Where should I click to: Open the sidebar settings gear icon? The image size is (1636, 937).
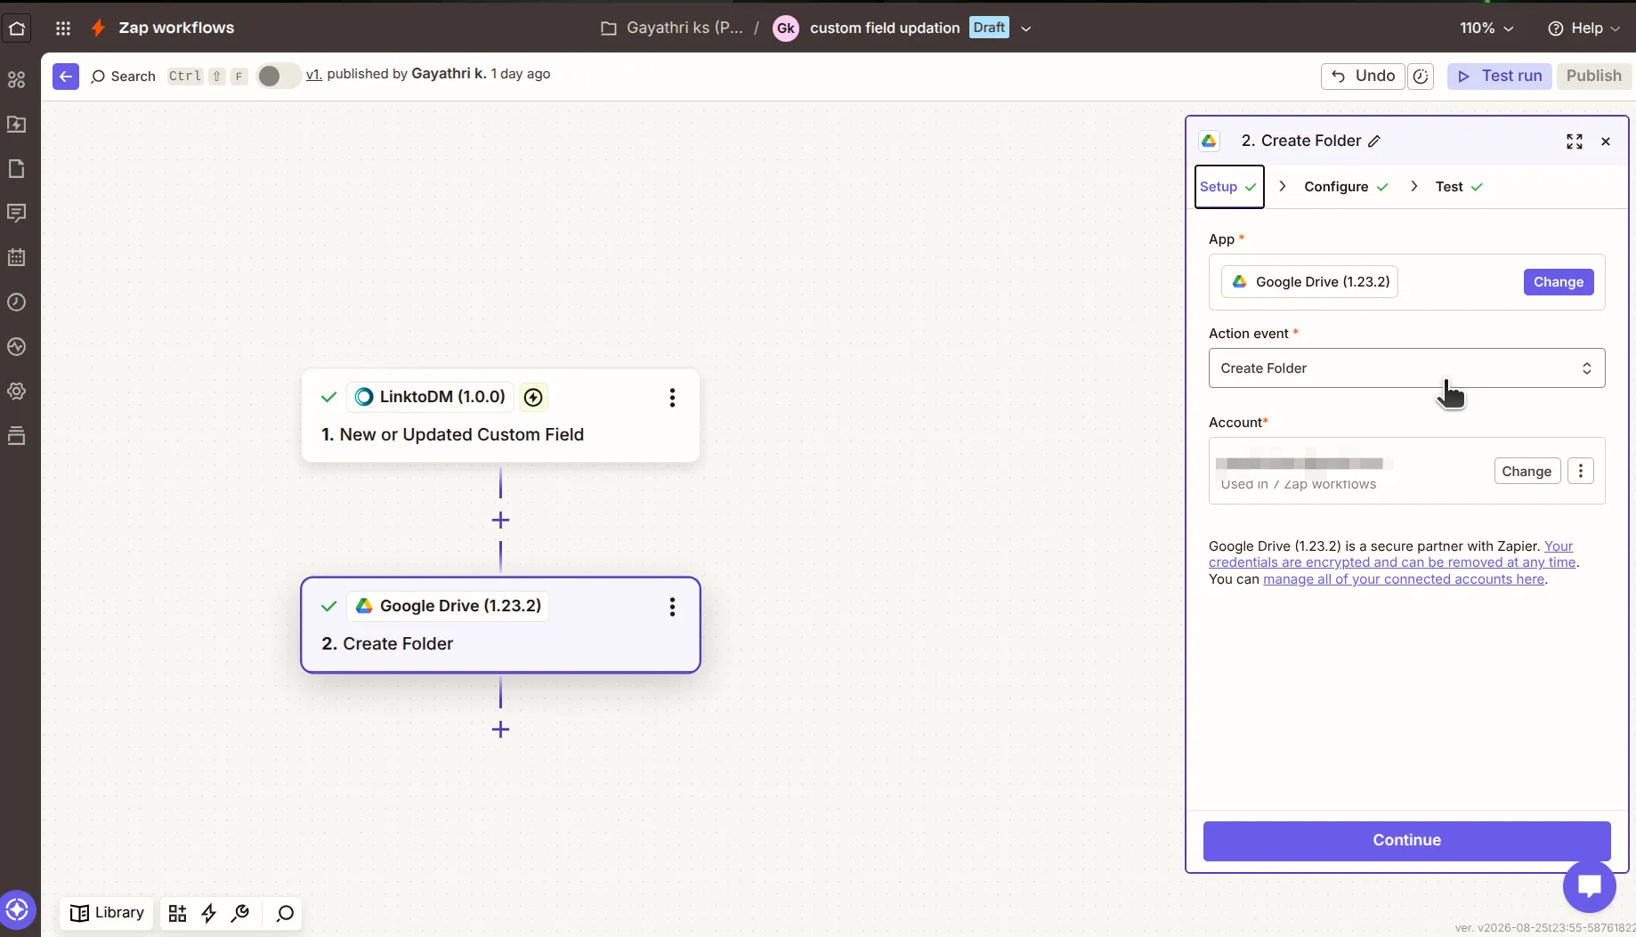(x=17, y=392)
